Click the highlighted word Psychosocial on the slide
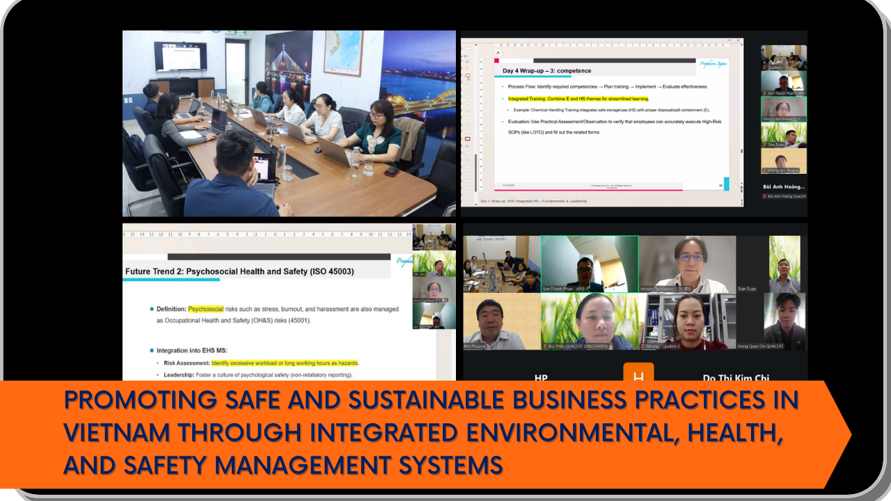 click(205, 308)
